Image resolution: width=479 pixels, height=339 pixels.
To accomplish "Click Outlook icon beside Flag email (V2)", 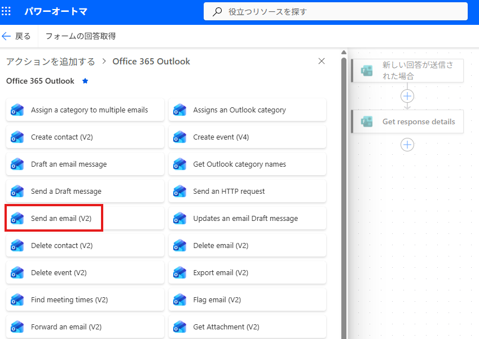I will pyautogui.click(x=179, y=299).
